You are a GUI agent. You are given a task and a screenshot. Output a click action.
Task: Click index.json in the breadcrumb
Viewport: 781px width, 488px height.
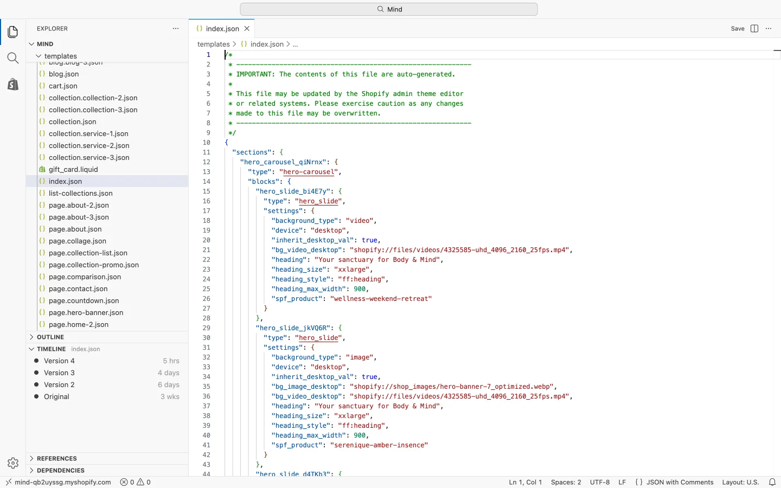pos(267,44)
